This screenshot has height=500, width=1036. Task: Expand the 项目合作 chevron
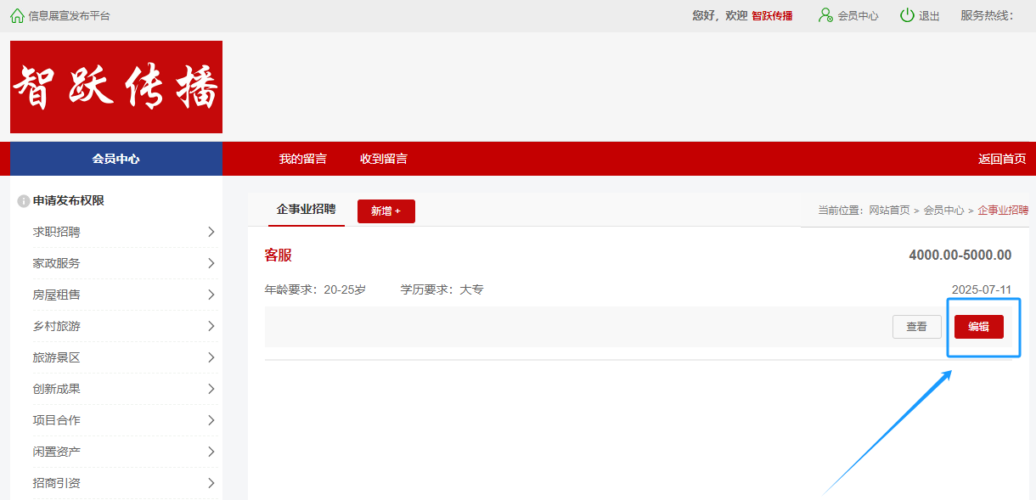pos(211,420)
